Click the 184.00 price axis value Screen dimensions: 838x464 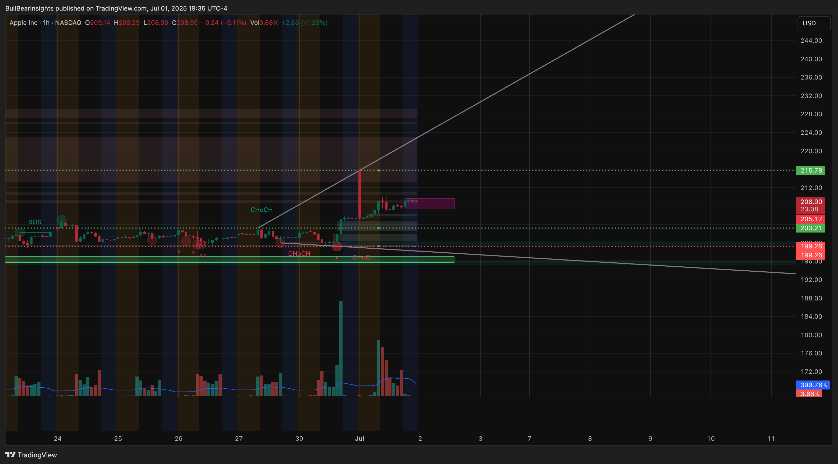tap(811, 317)
